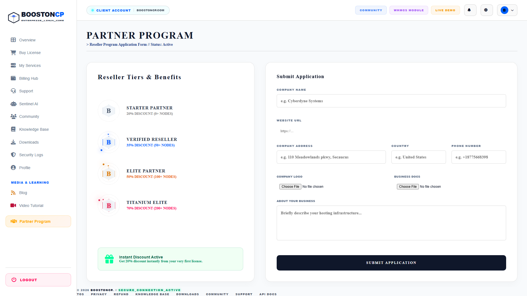
Task: Click the Support headset icon
Action: tap(13, 91)
